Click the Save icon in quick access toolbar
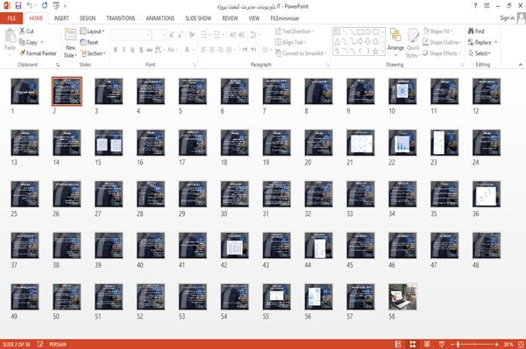526x349 pixels. pyautogui.click(x=18, y=6)
